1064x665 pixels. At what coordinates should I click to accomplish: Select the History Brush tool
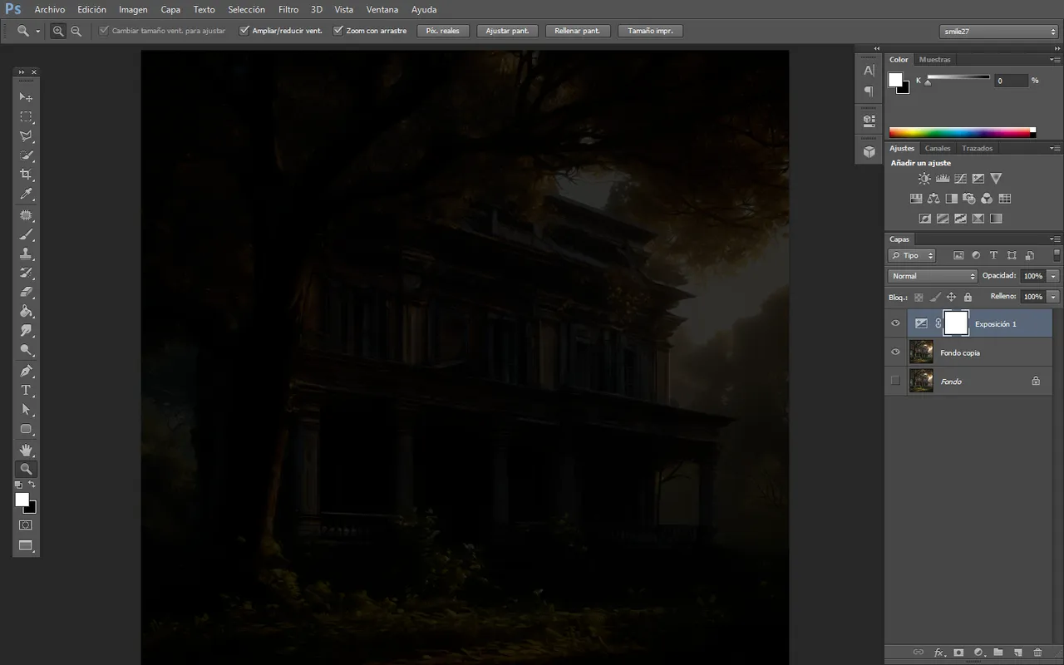pyautogui.click(x=26, y=273)
